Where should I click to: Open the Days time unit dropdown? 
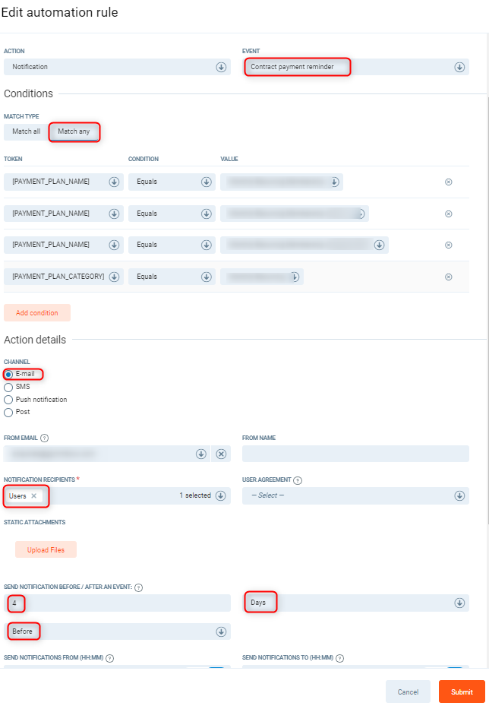point(459,603)
